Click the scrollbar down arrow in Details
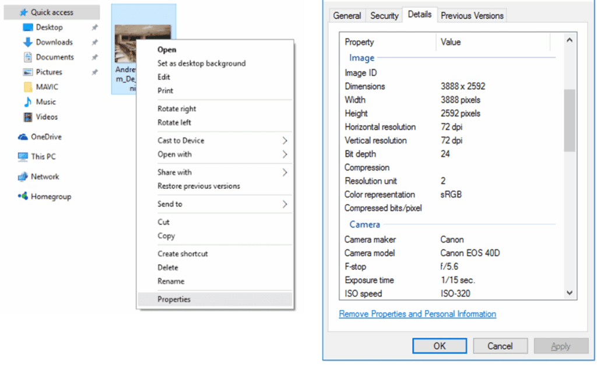 tap(570, 293)
